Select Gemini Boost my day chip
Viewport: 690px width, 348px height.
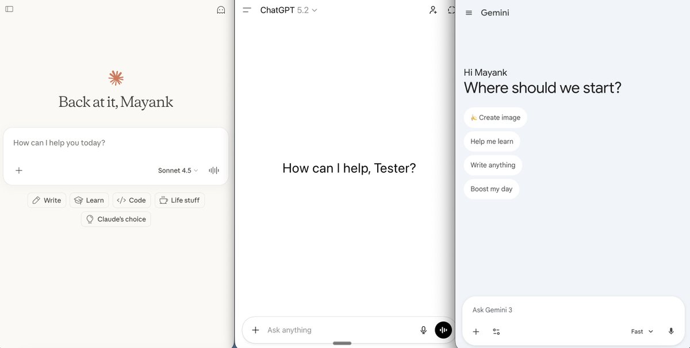pos(491,189)
